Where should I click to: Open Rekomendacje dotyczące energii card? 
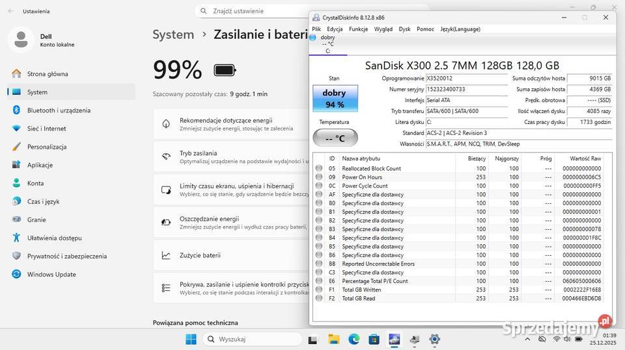pos(231,124)
